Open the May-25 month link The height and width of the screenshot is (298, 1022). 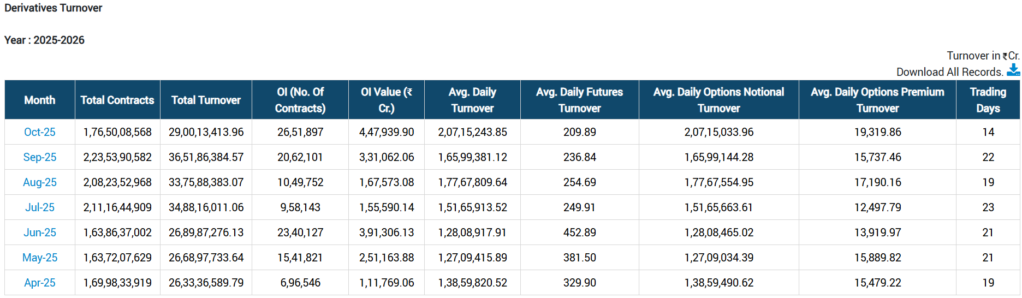40,258
